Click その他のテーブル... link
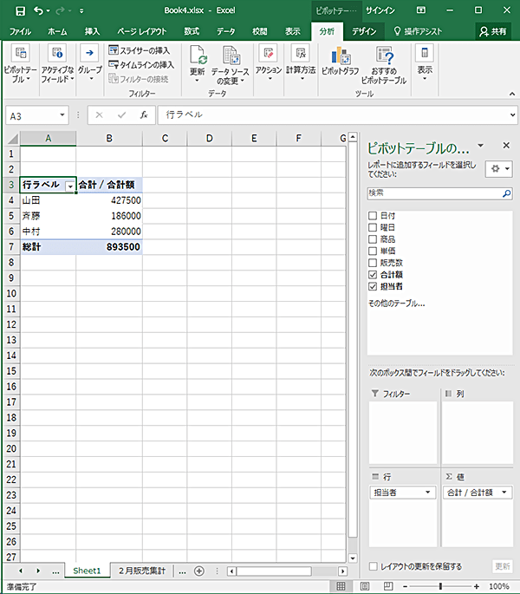This screenshot has width=520, height=594. pyautogui.click(x=397, y=304)
